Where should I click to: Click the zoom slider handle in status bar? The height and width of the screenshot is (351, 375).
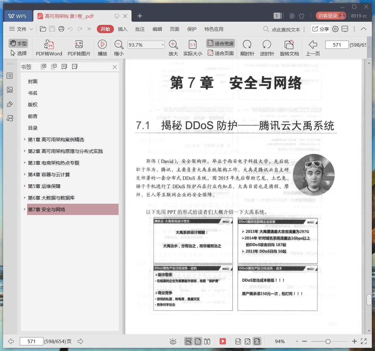click(x=328, y=342)
